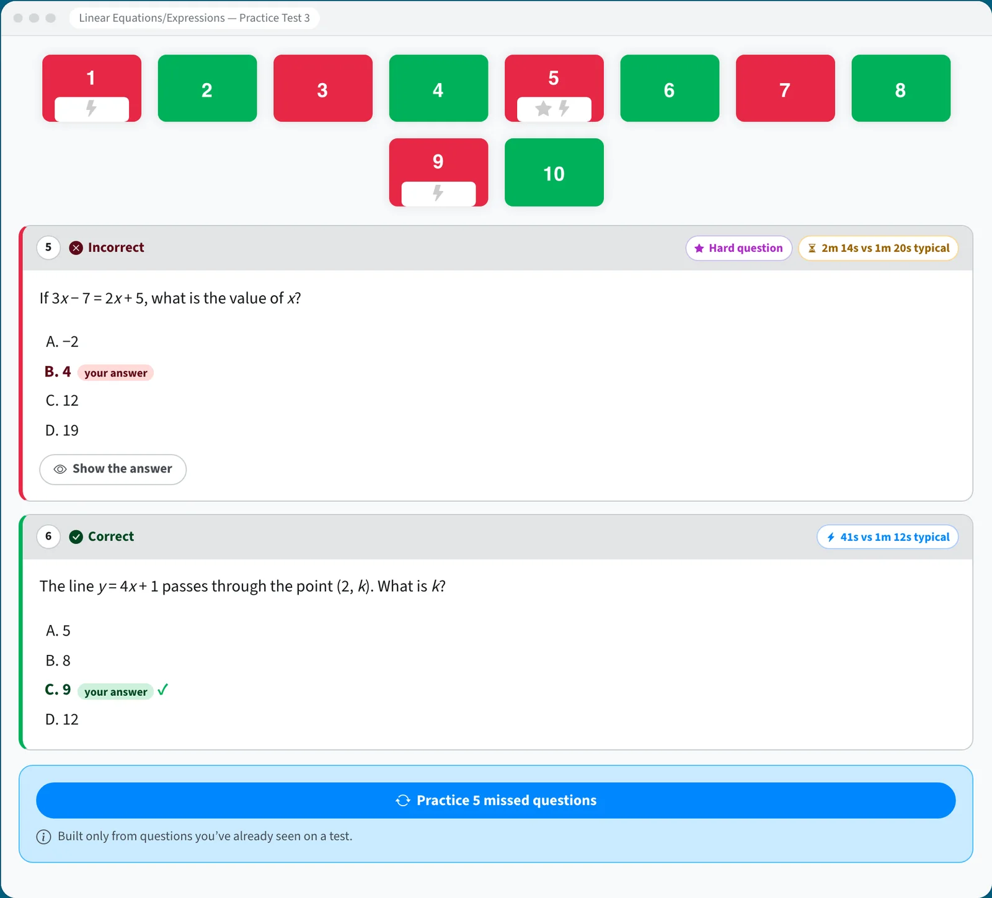Image resolution: width=992 pixels, height=898 pixels.
Task: Select option C. 12 in question 5
Action: click(x=62, y=401)
